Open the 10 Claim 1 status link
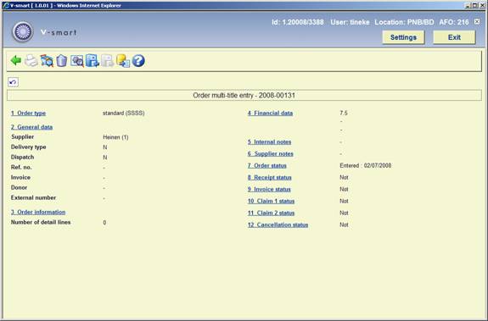 pyautogui.click(x=271, y=201)
